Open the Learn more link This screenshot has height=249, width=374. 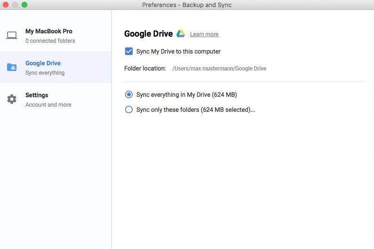point(204,34)
